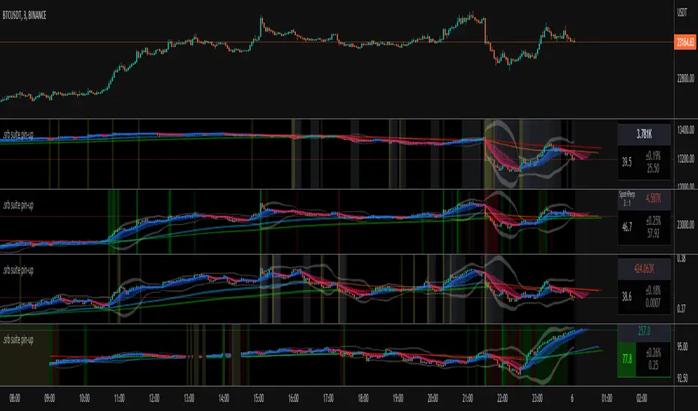Click the 22:00 time axis label
Image resolution: width=698 pixels, height=411 pixels.
point(502,398)
